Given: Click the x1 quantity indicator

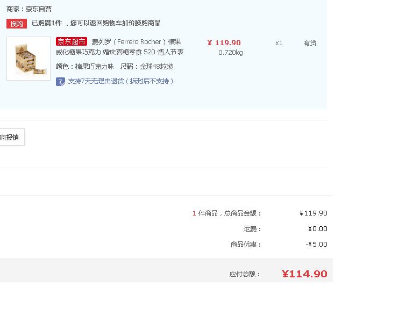Looking at the screenshot, I should click(x=279, y=43).
